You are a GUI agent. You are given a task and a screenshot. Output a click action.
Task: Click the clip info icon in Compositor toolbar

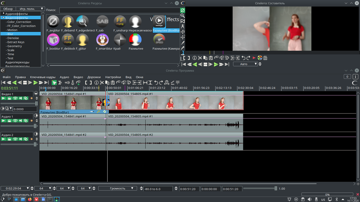click(x=194, y=58)
